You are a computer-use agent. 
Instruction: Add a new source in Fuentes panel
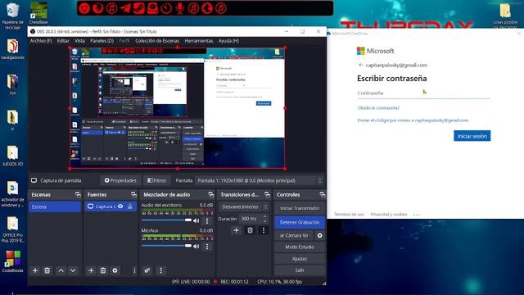pos(91,270)
